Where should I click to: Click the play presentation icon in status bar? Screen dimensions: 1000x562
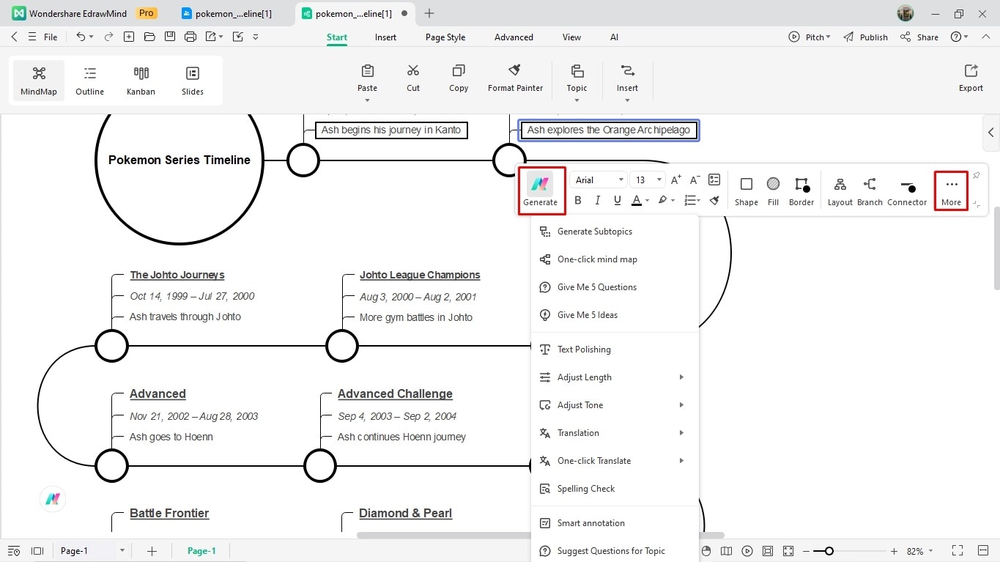(x=747, y=551)
